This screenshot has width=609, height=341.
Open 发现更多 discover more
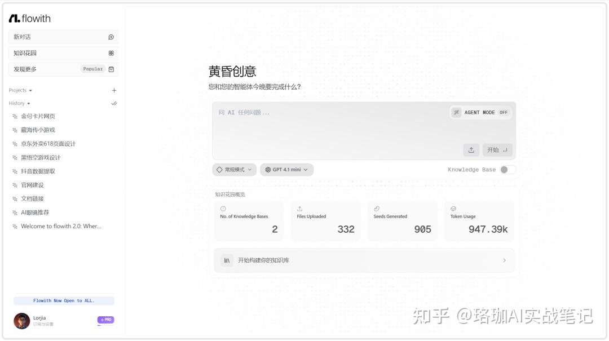pyautogui.click(x=63, y=69)
